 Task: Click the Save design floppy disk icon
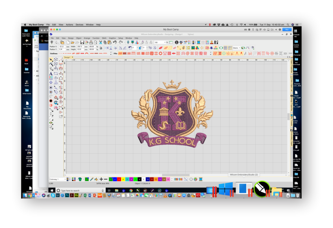pyautogui.click(x=82, y=42)
